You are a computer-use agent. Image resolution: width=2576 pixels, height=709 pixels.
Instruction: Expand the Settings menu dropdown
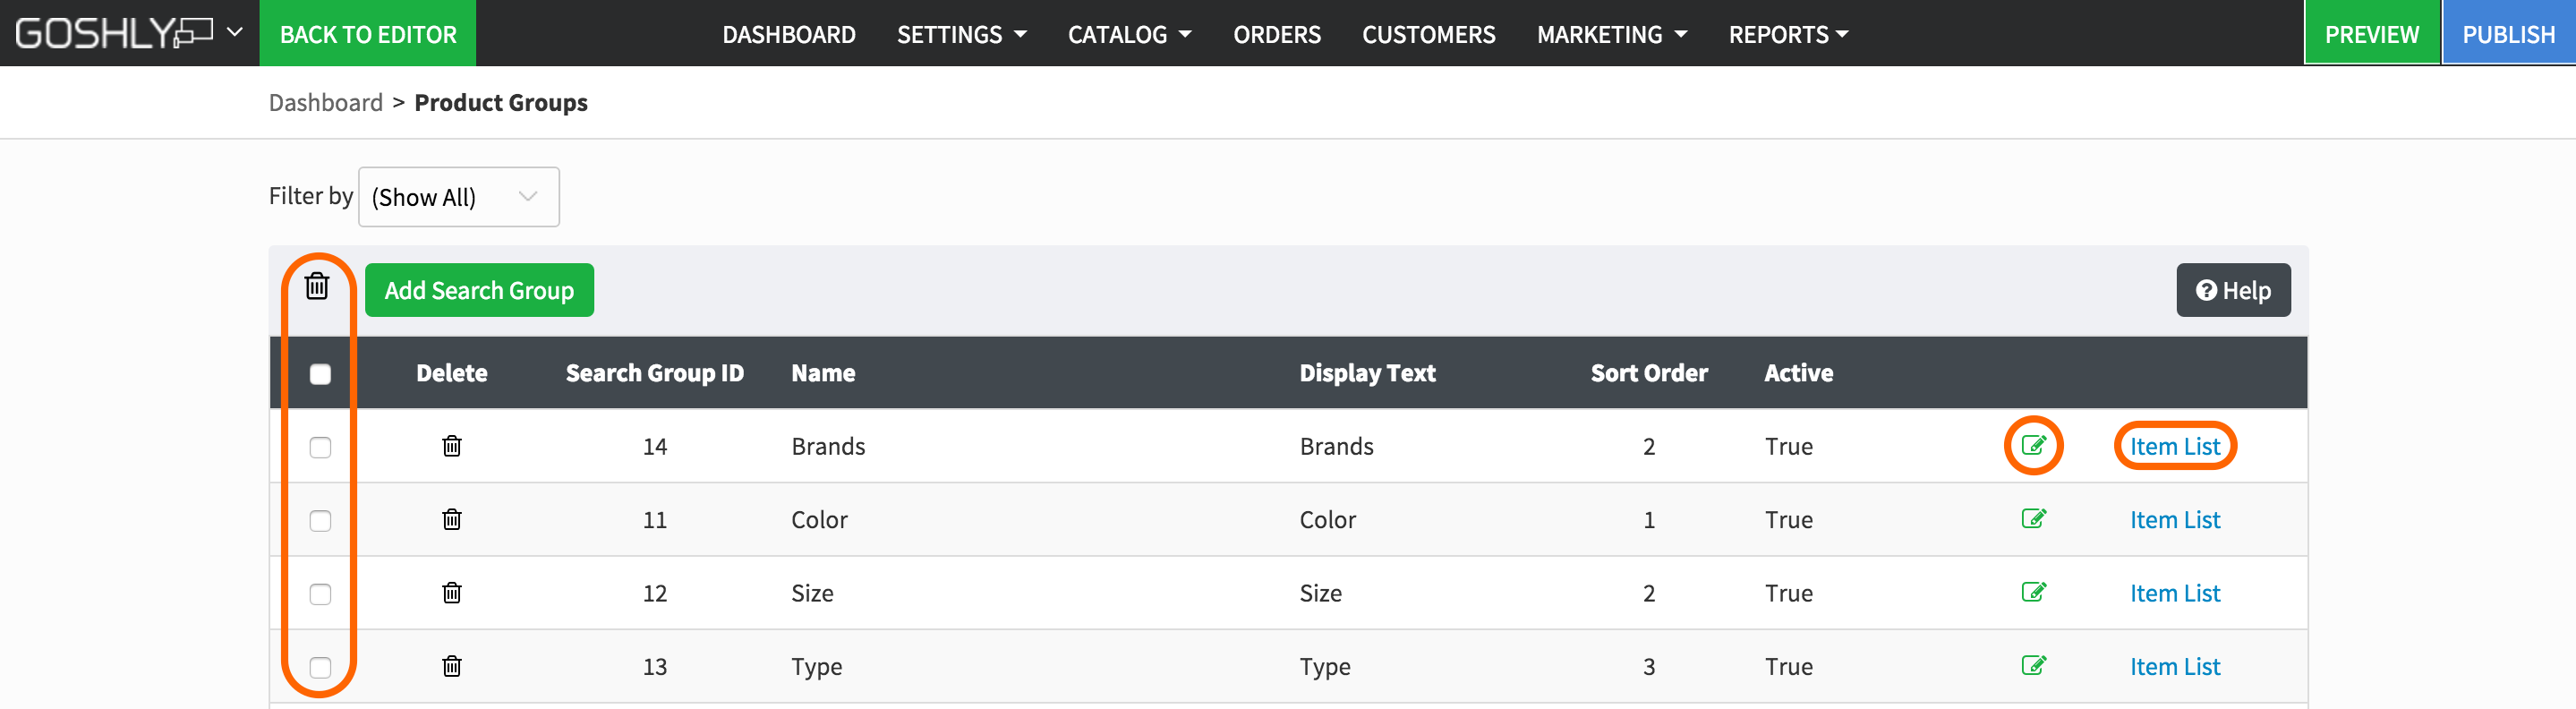coord(961,35)
